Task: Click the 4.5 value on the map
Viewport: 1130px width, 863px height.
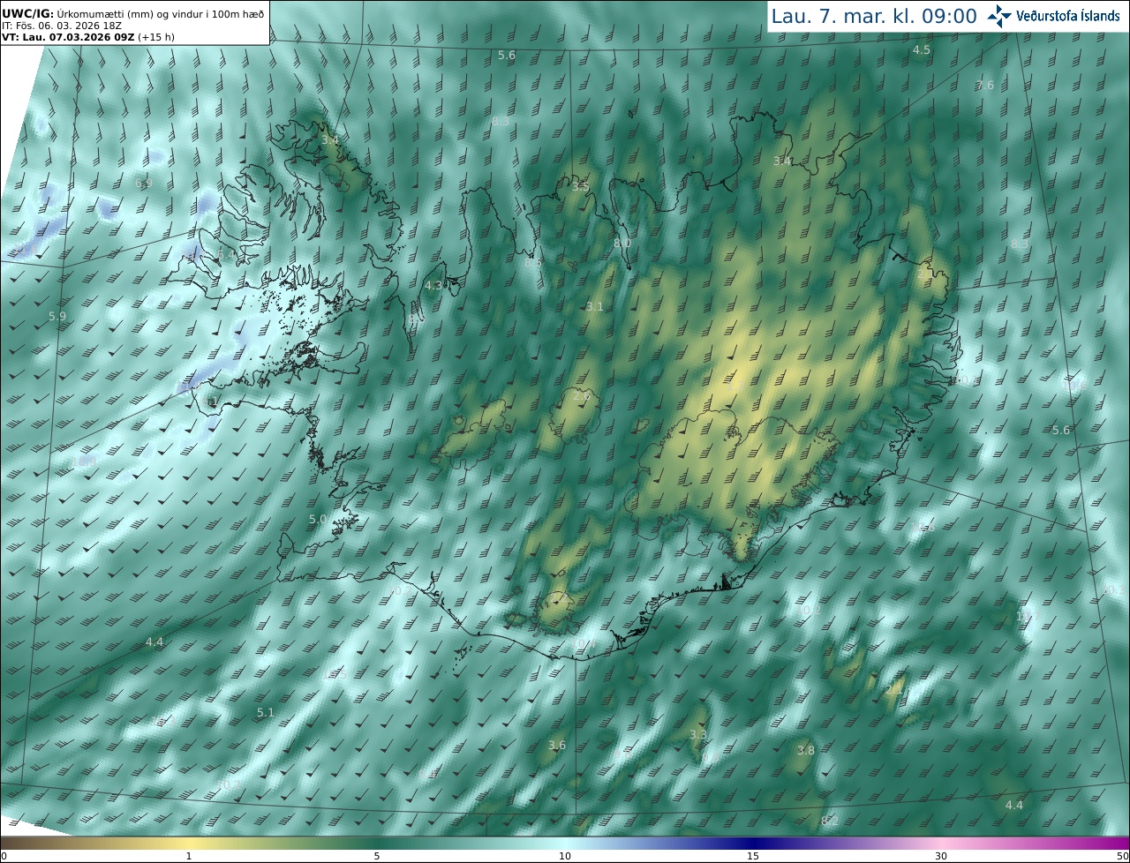Action: 922,50
